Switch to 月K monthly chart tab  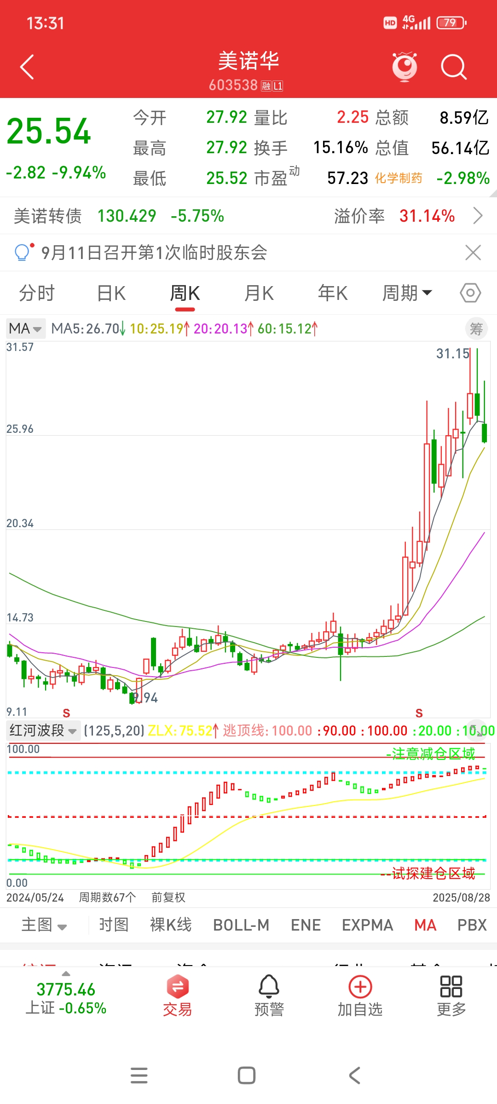259,293
